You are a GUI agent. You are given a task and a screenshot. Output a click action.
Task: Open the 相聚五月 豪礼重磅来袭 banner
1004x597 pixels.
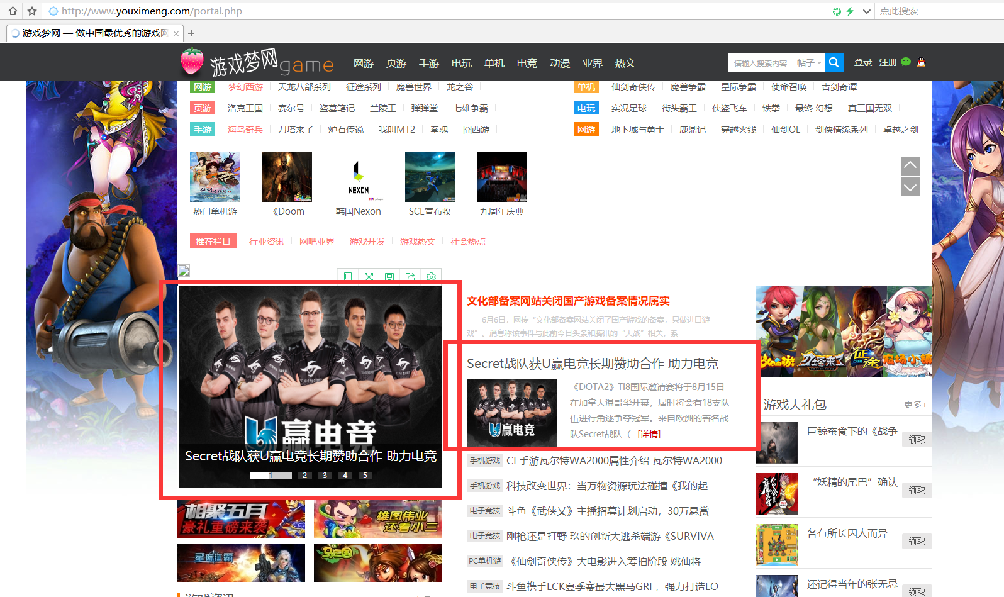tap(241, 519)
